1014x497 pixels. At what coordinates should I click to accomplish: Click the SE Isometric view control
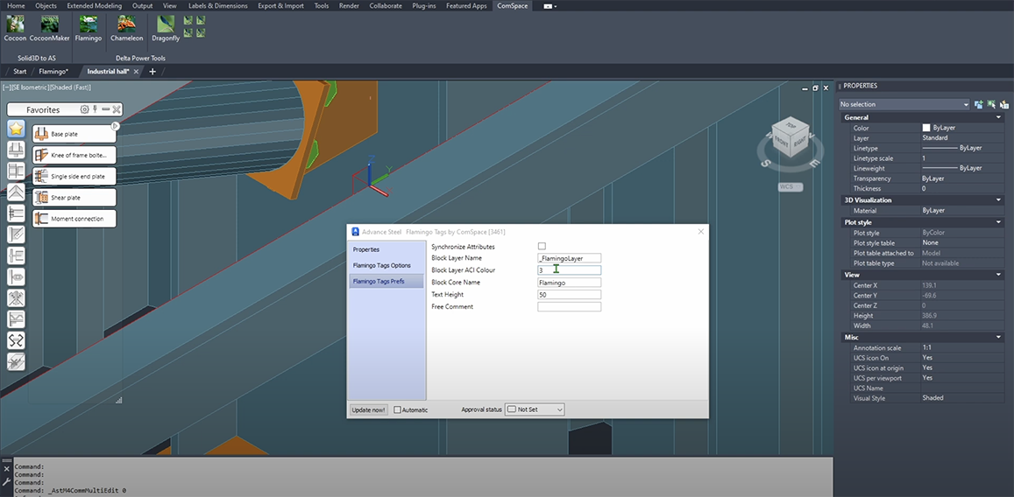[32, 87]
